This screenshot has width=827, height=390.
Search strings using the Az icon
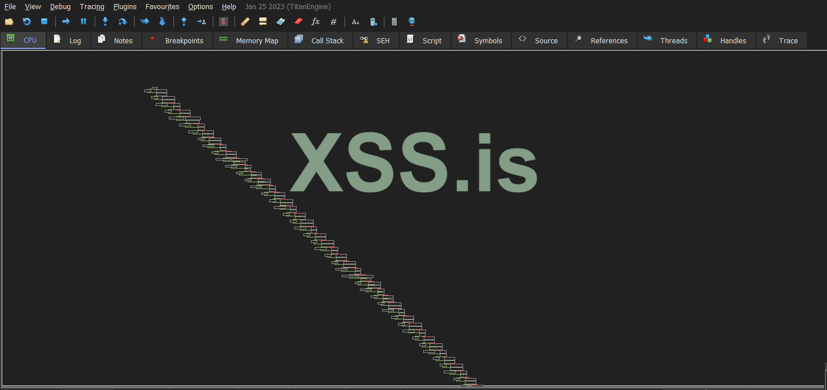coord(355,22)
